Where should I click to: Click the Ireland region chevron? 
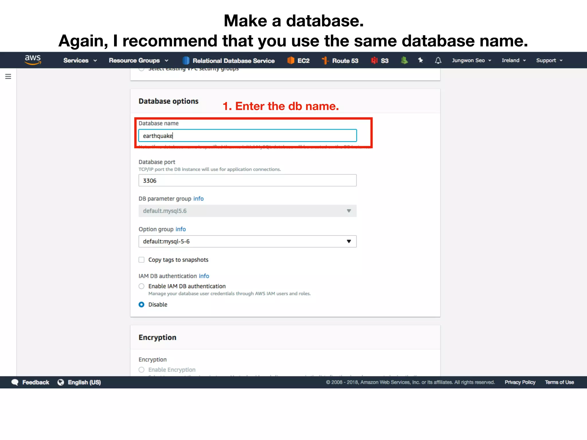(524, 61)
